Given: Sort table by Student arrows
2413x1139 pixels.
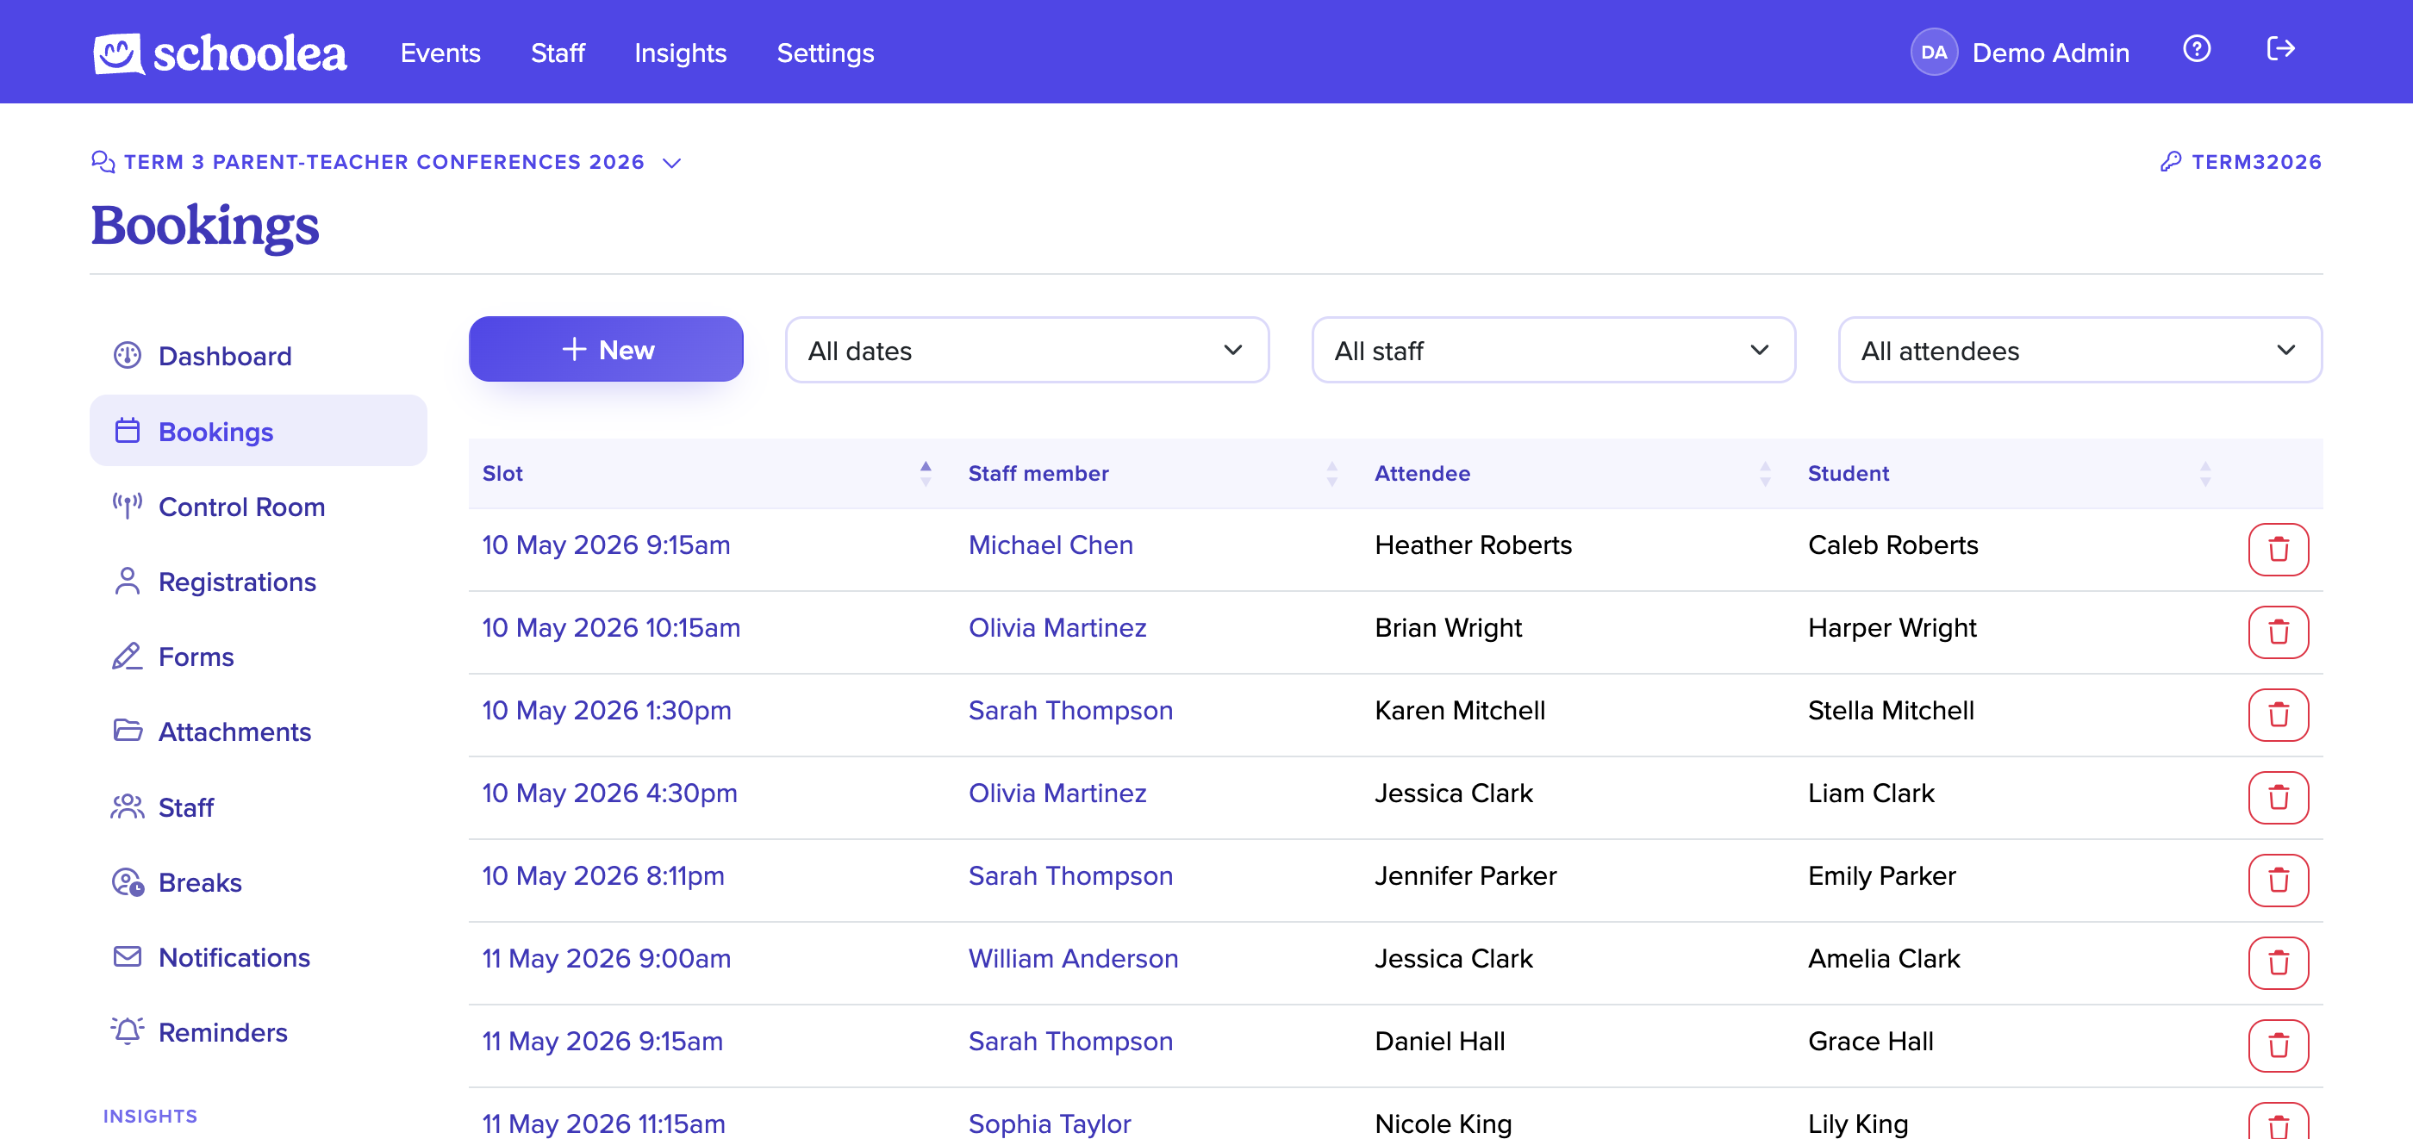Looking at the screenshot, I should pos(2205,474).
